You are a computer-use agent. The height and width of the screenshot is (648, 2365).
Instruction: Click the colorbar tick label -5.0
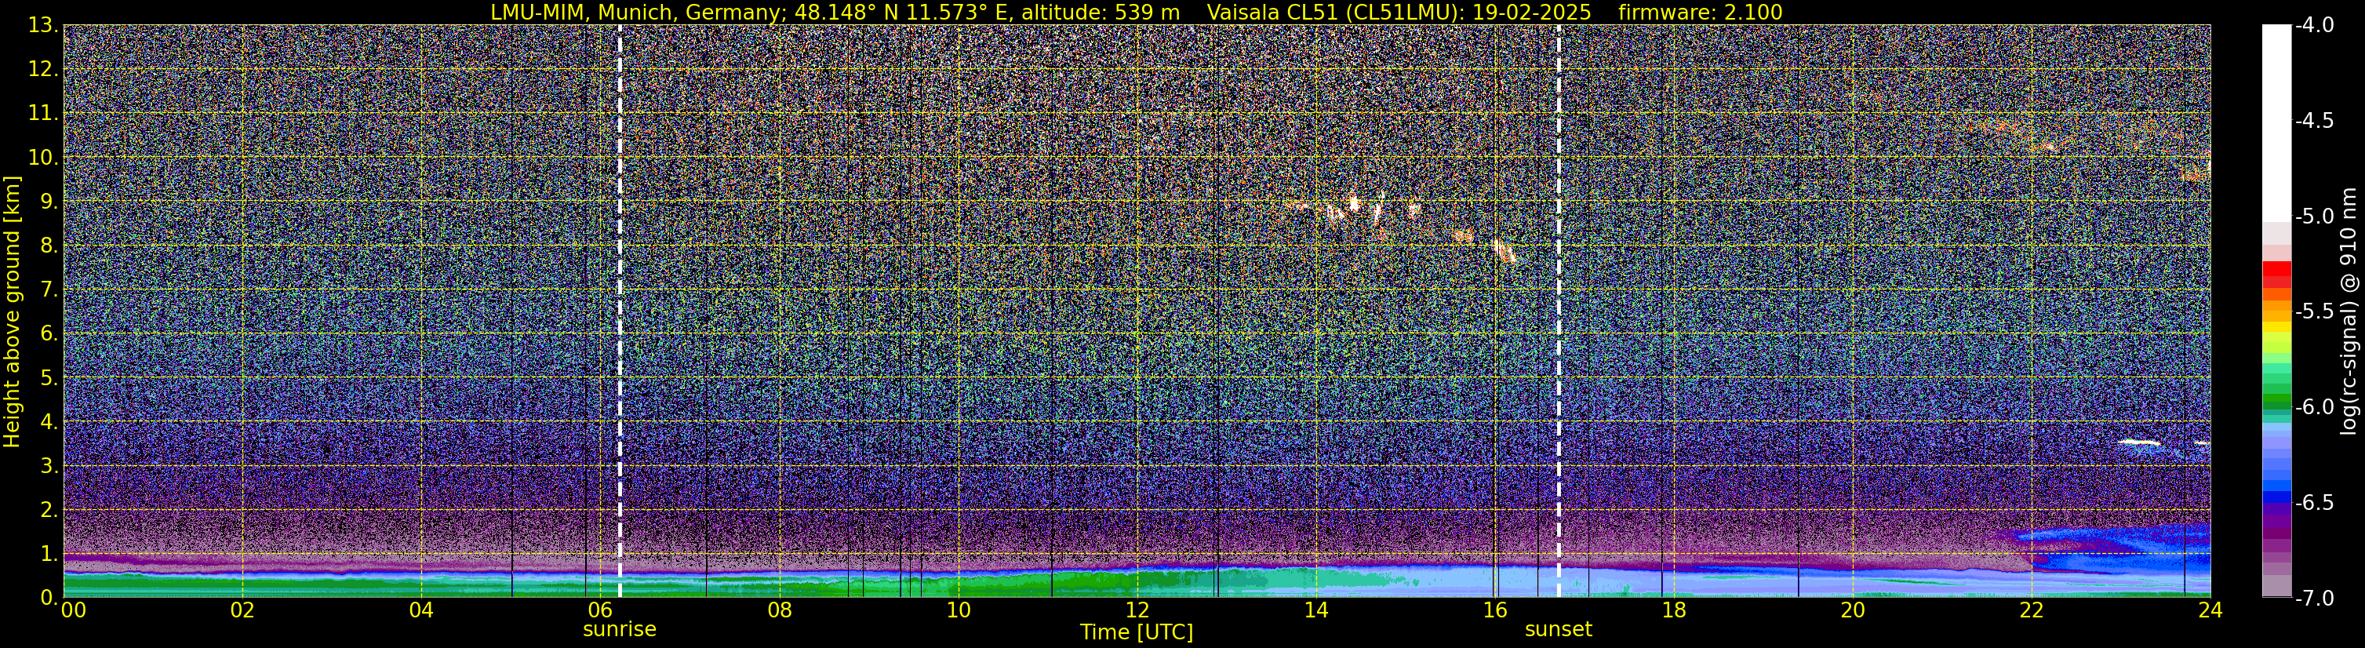(x=2315, y=217)
